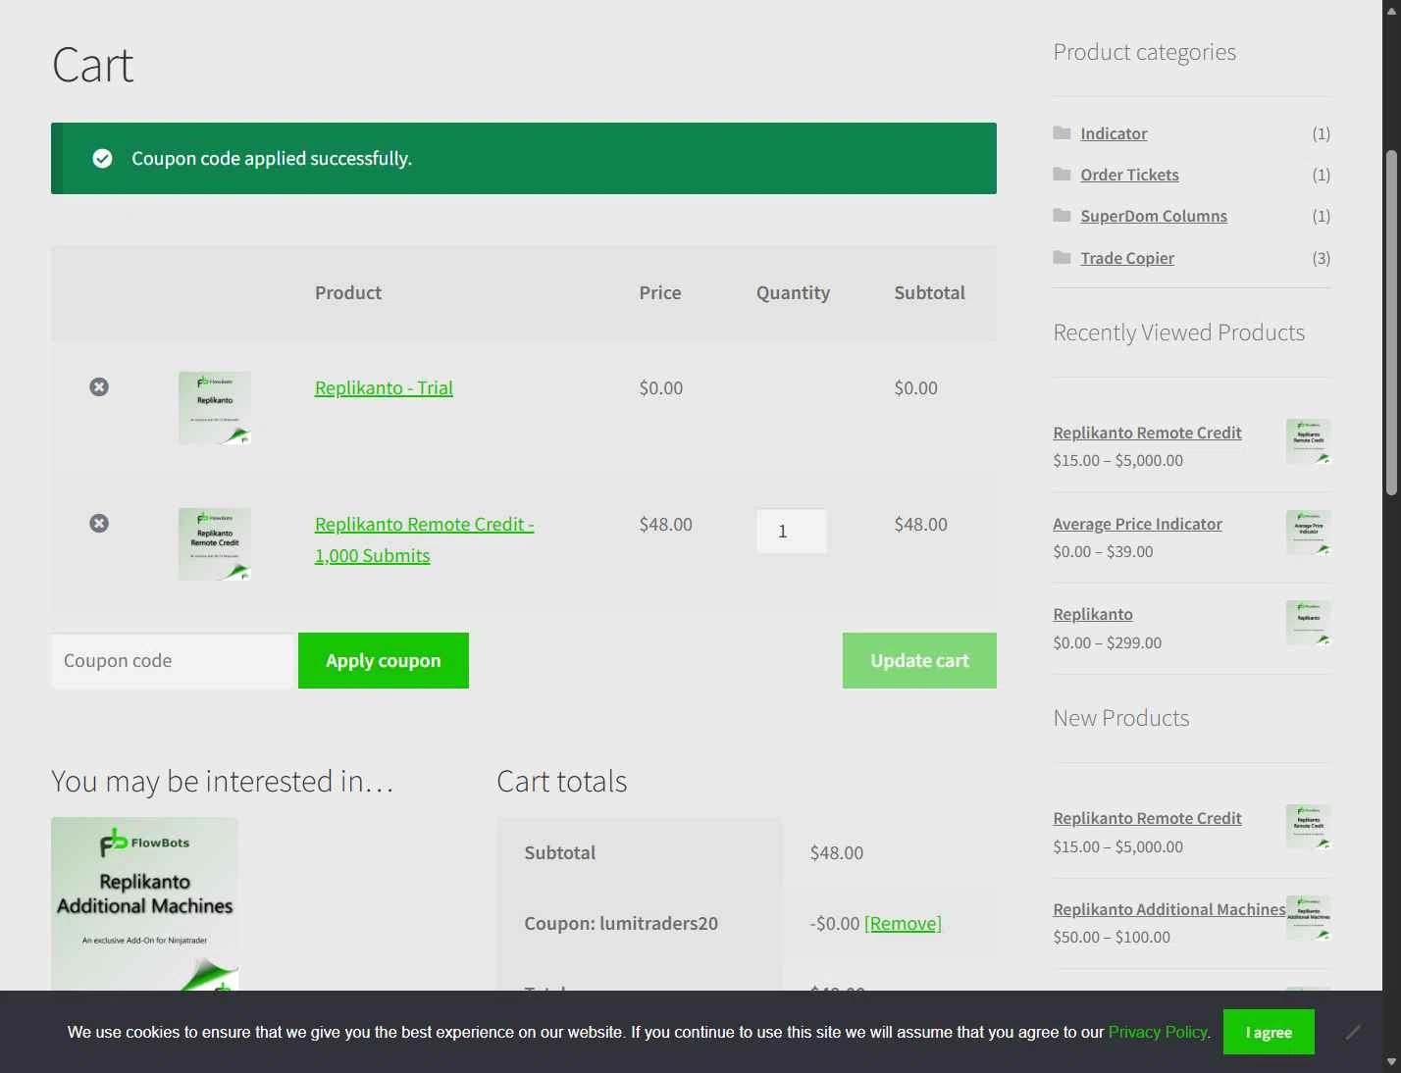Image resolution: width=1401 pixels, height=1073 pixels.
Task: Click the Cart totals heading
Action: pos(562,781)
